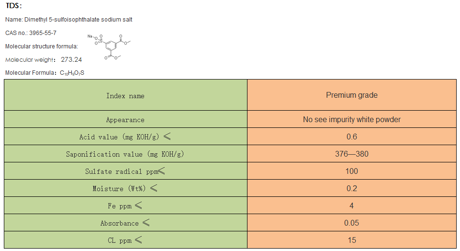Screen dimensions: 460x251
Task: Click the acid value 0.6 cell
Action: (352, 137)
